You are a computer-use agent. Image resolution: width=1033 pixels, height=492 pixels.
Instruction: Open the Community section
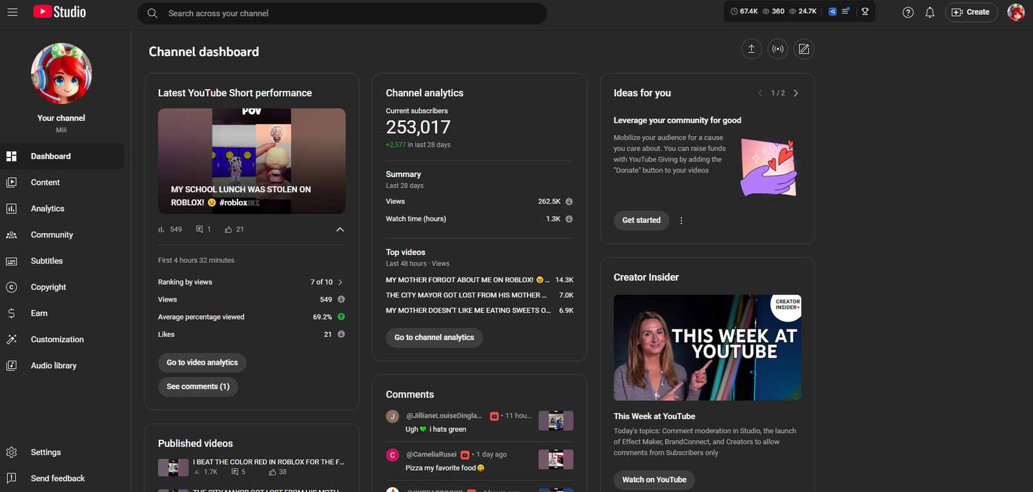(62, 235)
